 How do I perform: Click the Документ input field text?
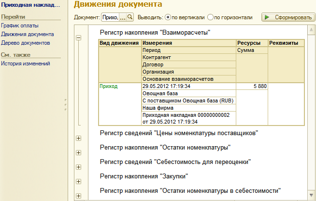tap(111, 17)
